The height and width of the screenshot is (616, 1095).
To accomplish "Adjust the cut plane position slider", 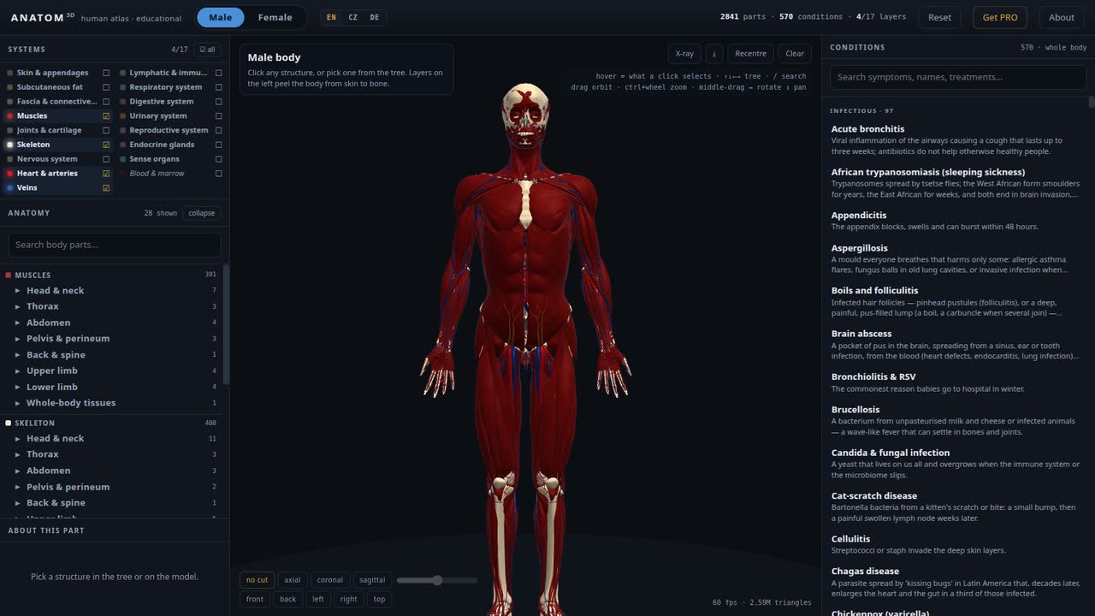I will point(437,580).
